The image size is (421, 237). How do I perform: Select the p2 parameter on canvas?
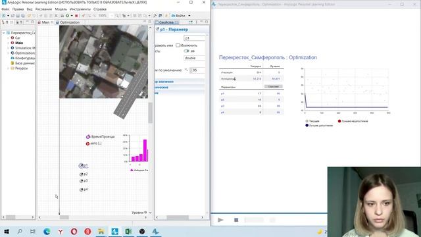tap(84, 174)
